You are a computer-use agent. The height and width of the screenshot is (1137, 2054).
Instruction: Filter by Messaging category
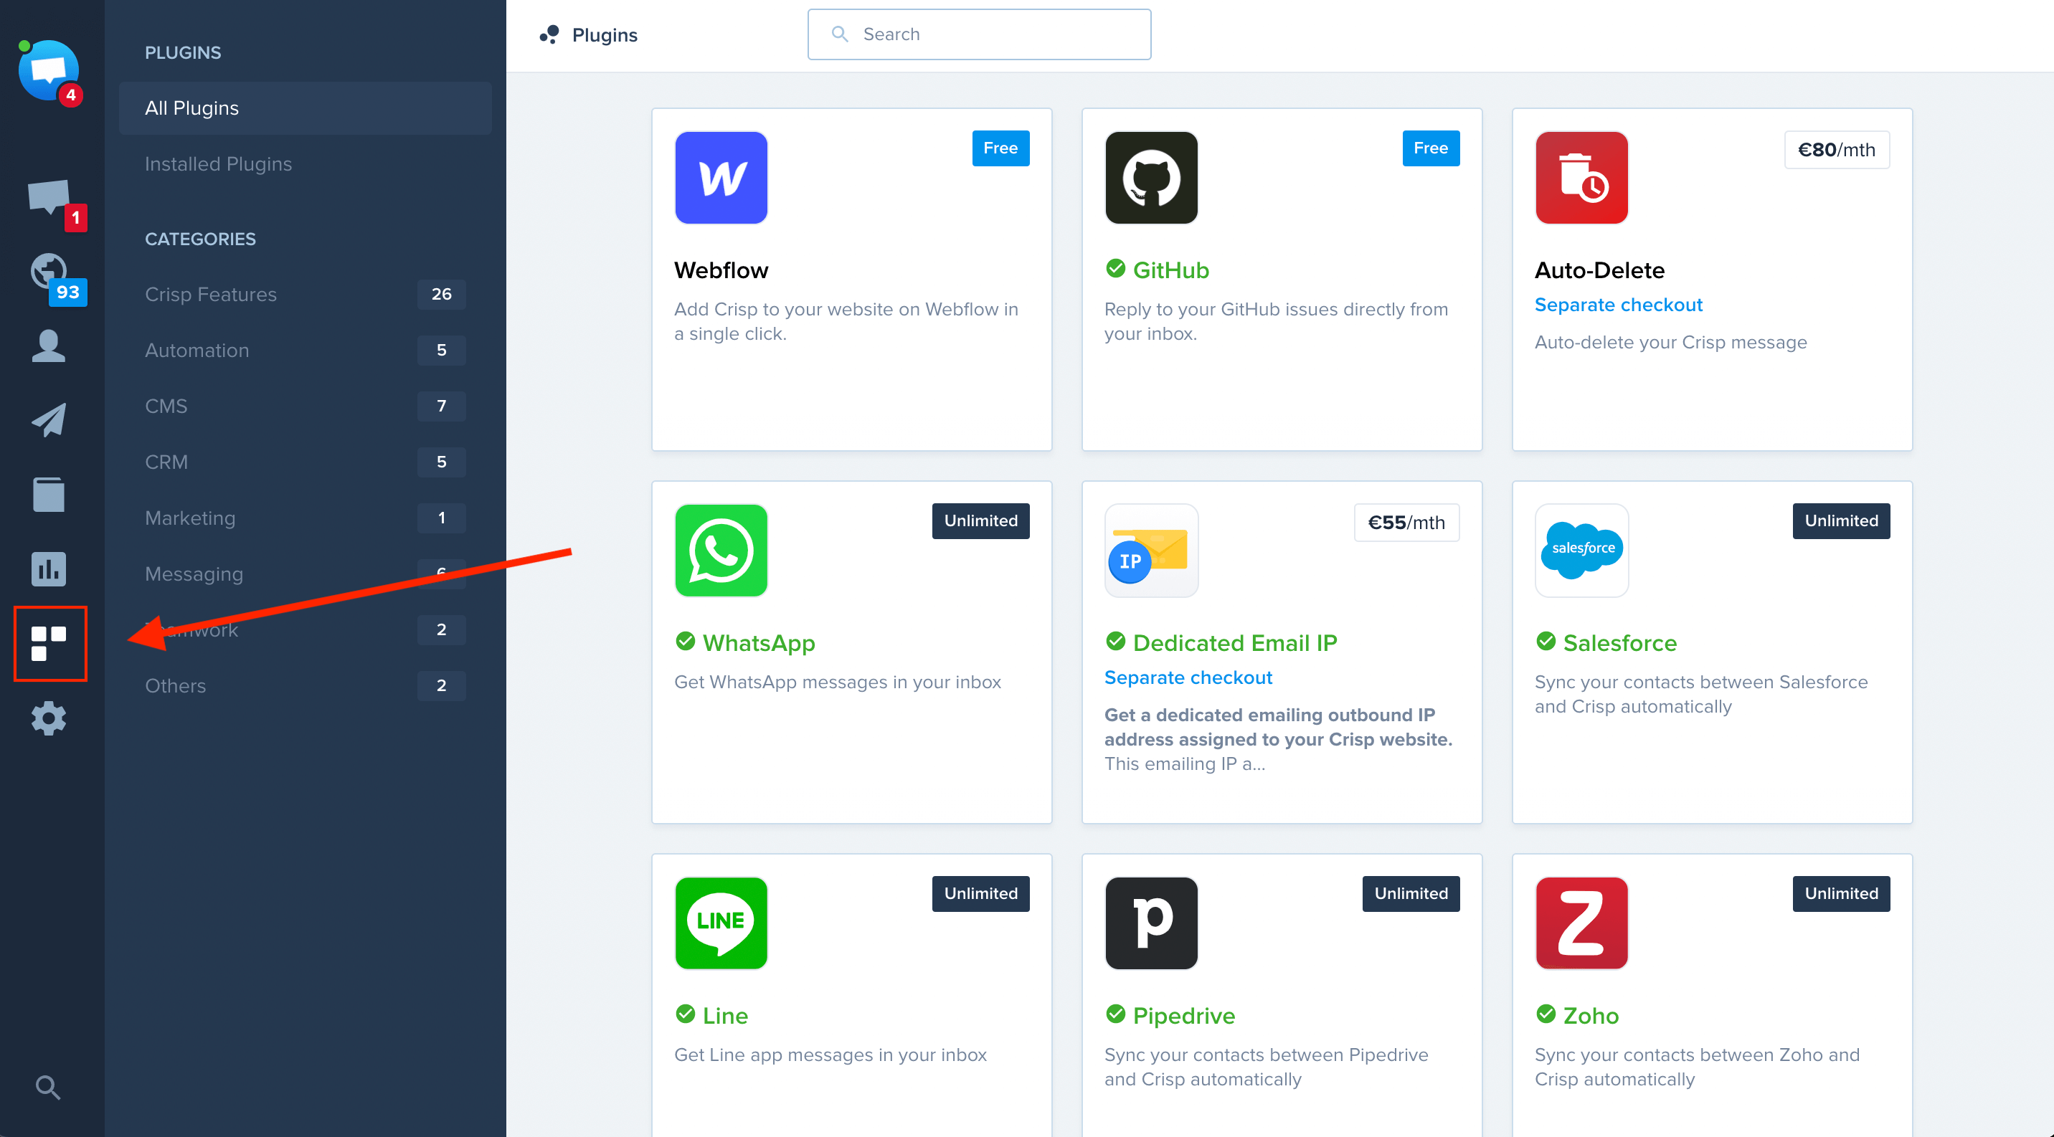point(306,574)
